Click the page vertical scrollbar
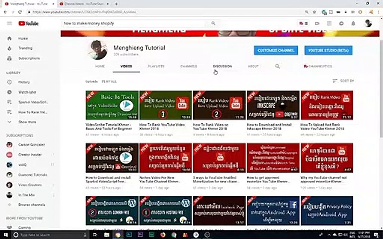This screenshot has width=383, height=239. point(381,89)
